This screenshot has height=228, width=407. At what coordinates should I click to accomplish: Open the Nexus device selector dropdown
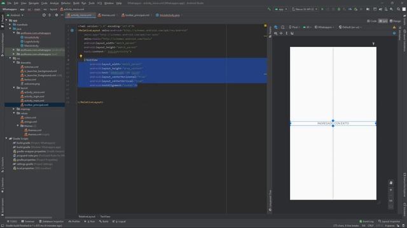tap(305, 9)
